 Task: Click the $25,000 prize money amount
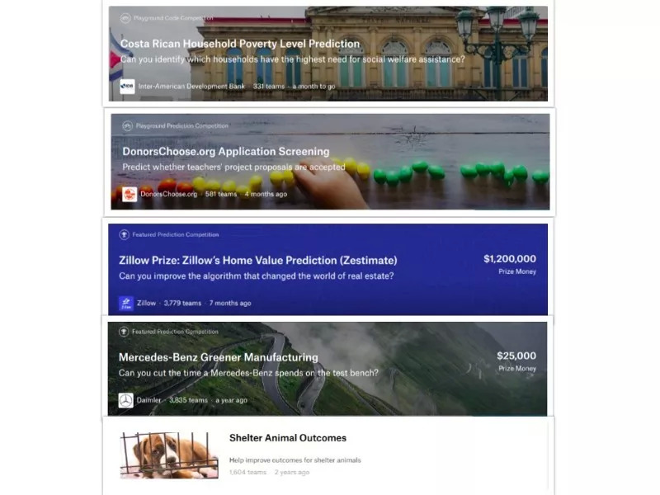point(516,356)
